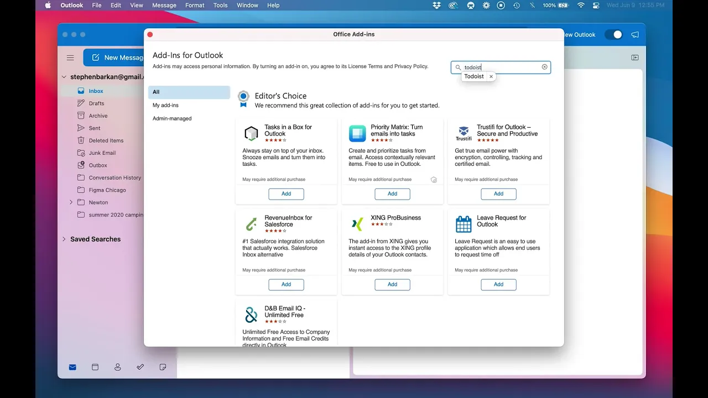Image resolution: width=708 pixels, height=398 pixels.
Task: Toggle the New Outlook switch
Action: click(x=613, y=35)
